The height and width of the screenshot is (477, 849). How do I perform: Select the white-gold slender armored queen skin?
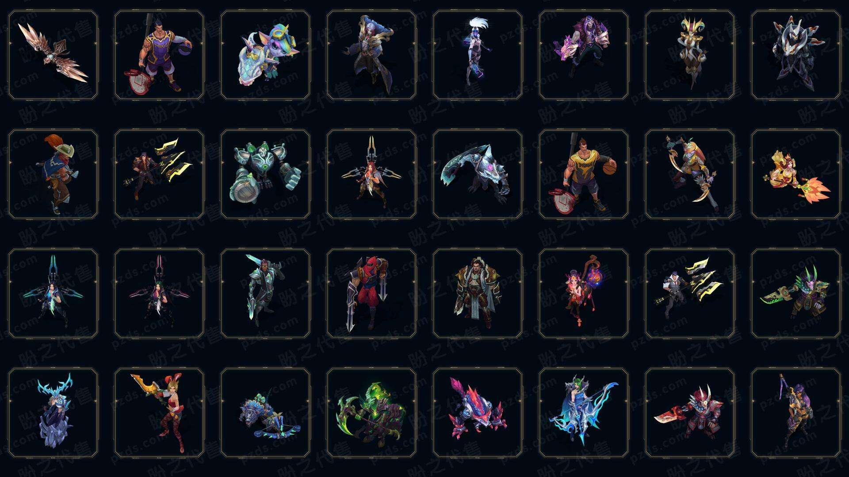690,55
